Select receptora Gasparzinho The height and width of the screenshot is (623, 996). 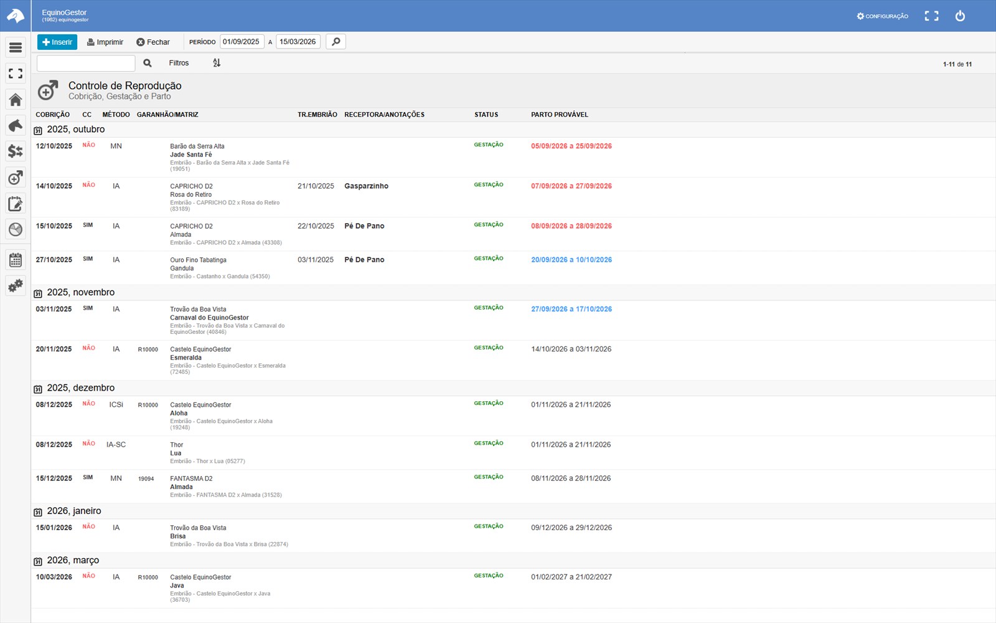[x=366, y=186]
